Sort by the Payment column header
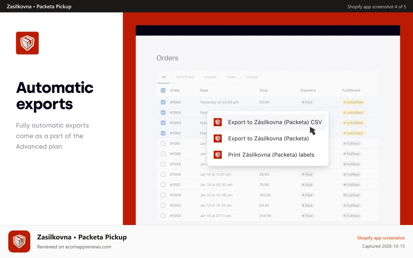This screenshot has height=258, width=413. point(308,90)
